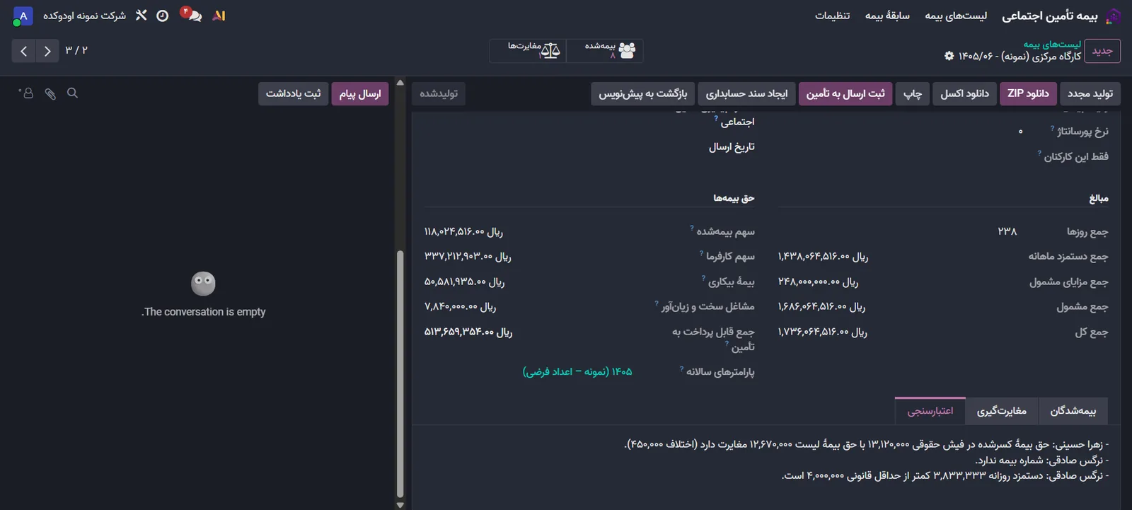Select the بیمه‌شدگان tab

[x=1073, y=411]
